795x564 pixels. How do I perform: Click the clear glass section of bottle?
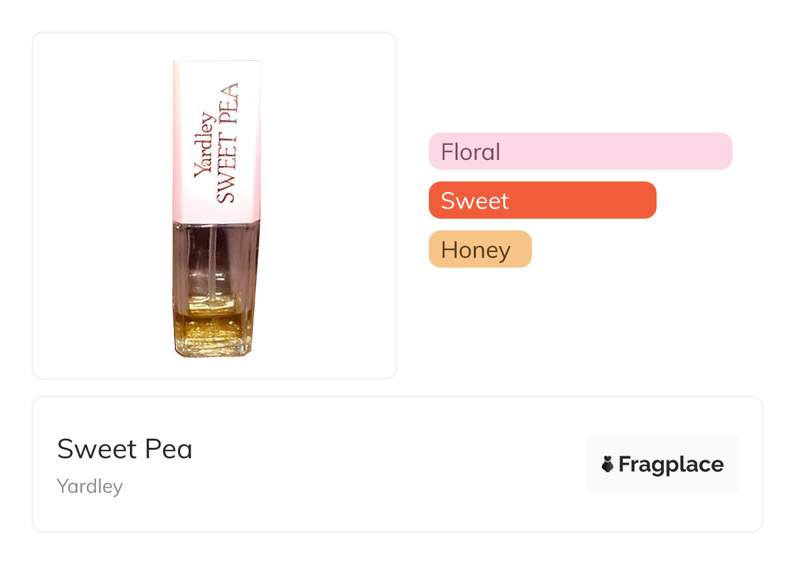point(196,261)
